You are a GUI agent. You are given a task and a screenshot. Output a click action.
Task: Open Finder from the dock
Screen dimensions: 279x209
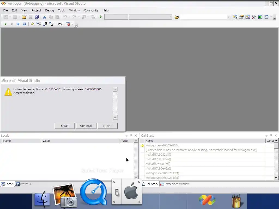pyautogui.click(x=42, y=199)
